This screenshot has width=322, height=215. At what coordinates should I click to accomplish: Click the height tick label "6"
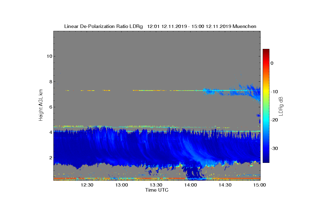pos(50,107)
